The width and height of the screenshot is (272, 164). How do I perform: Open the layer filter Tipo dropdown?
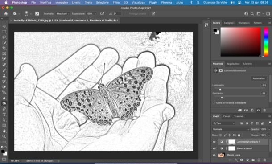[x=223, y=123]
